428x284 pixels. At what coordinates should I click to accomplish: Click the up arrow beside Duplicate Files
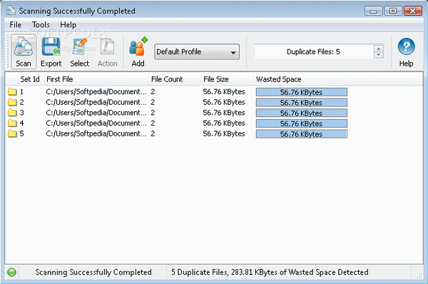(378, 49)
